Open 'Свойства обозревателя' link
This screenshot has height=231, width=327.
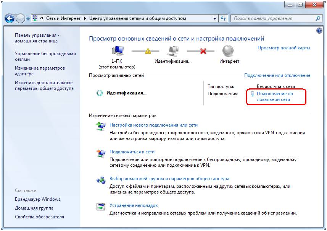point(39,217)
